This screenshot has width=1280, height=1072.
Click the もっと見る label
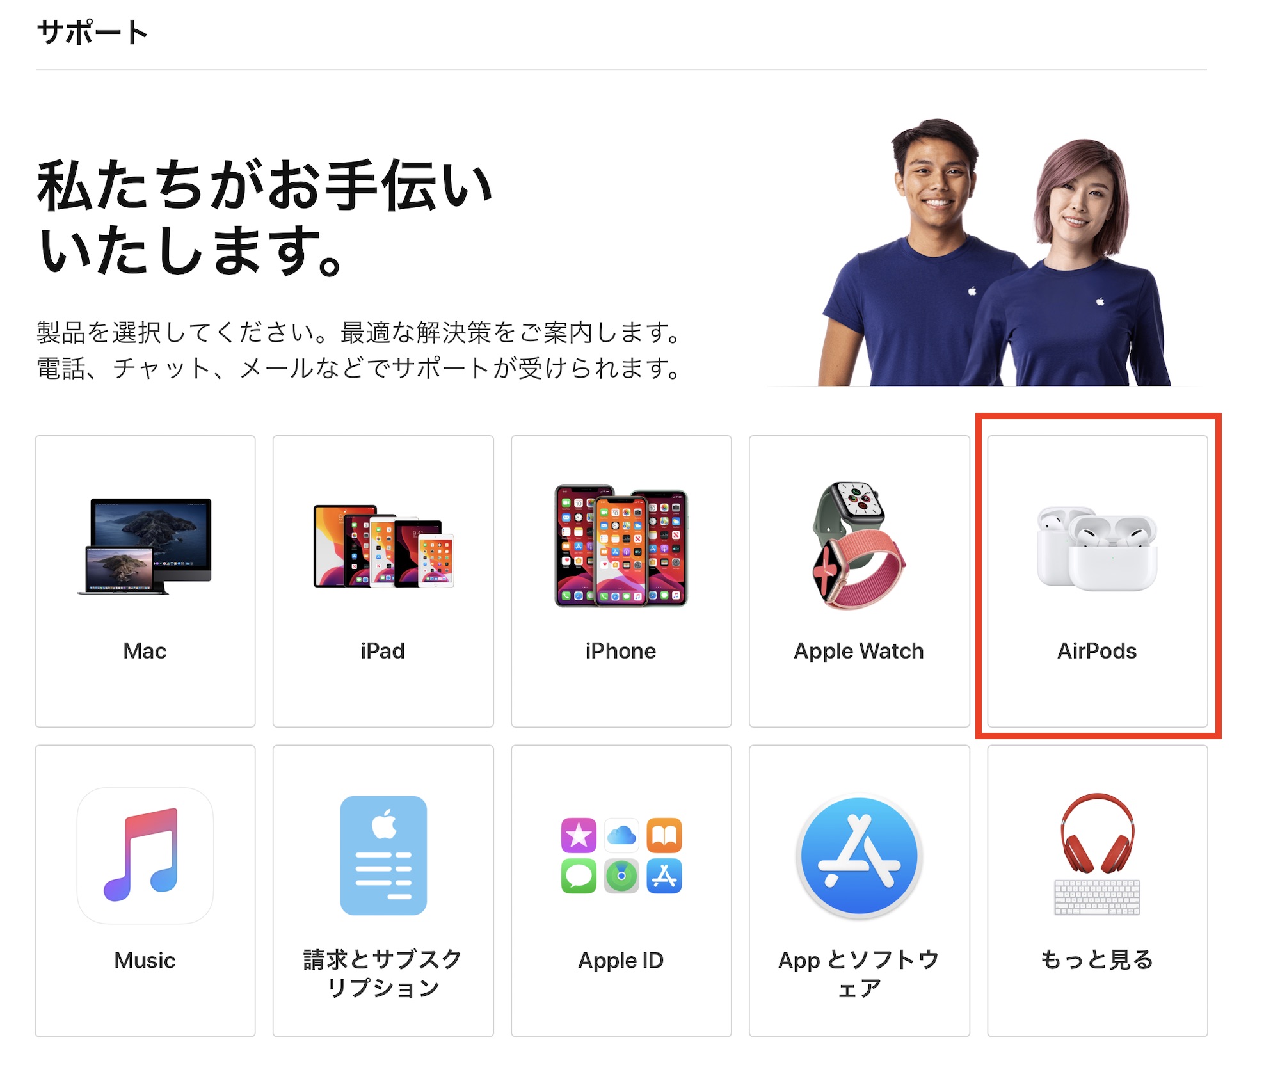(x=1097, y=960)
